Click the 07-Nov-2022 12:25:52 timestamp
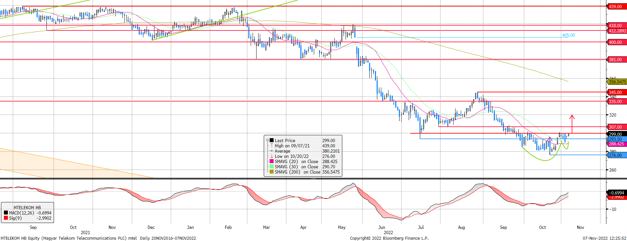 pos(604,238)
